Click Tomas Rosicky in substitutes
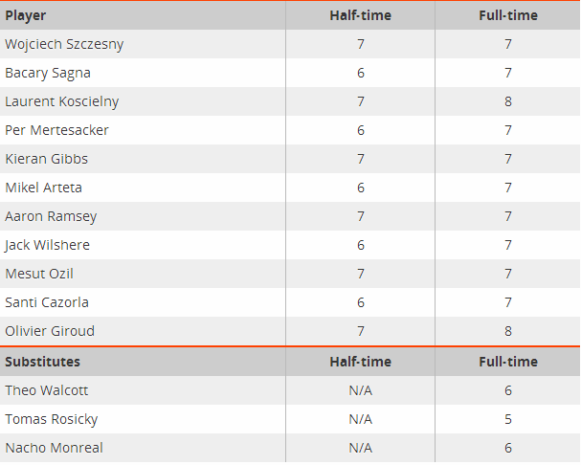This screenshot has height=465, width=581. [x=51, y=419]
